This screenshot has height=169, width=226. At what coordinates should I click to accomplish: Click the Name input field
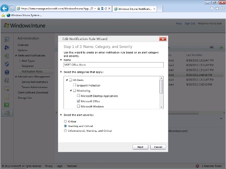point(114,65)
